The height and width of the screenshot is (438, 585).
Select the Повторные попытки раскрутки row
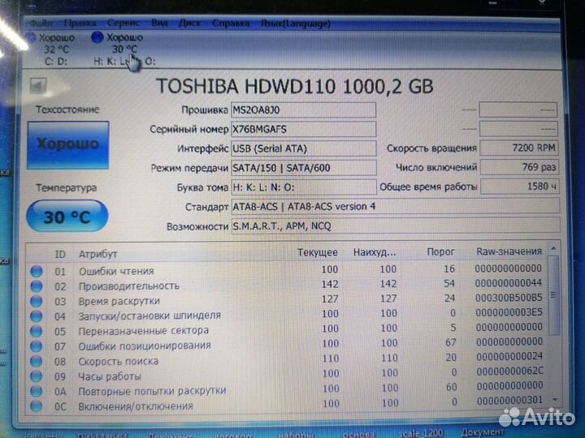click(287, 389)
